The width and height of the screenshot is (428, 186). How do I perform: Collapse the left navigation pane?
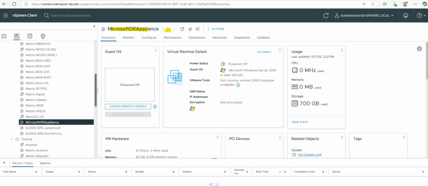[94, 27]
